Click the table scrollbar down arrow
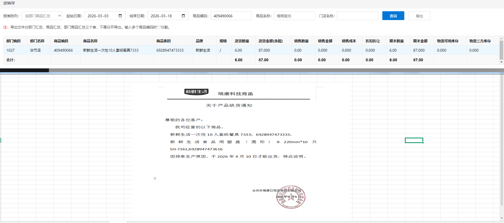Viewport: 504px width, 223px height. (501, 62)
